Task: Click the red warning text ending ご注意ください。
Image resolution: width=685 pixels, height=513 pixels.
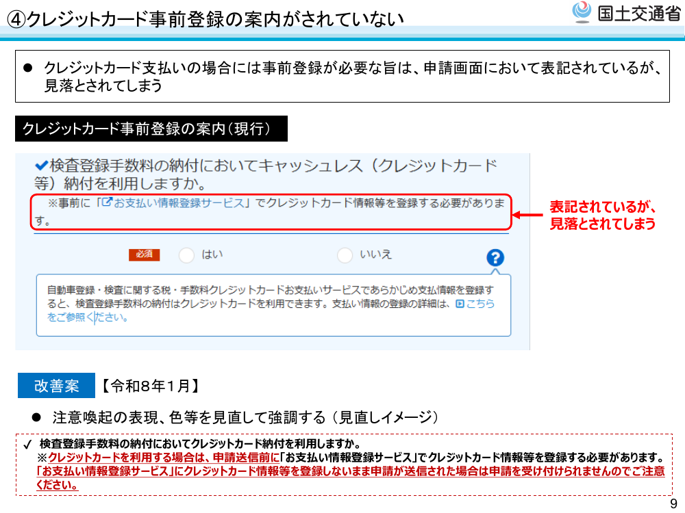Action: pos(350,478)
